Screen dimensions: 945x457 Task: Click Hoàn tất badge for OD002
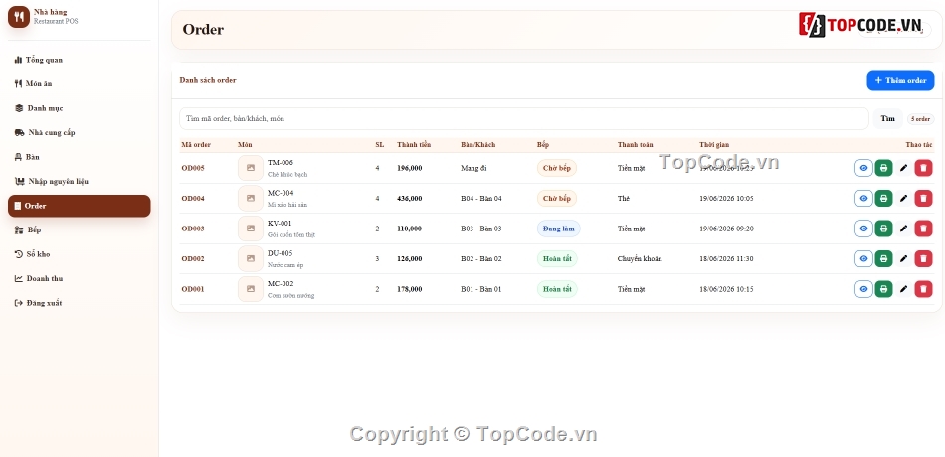click(557, 259)
